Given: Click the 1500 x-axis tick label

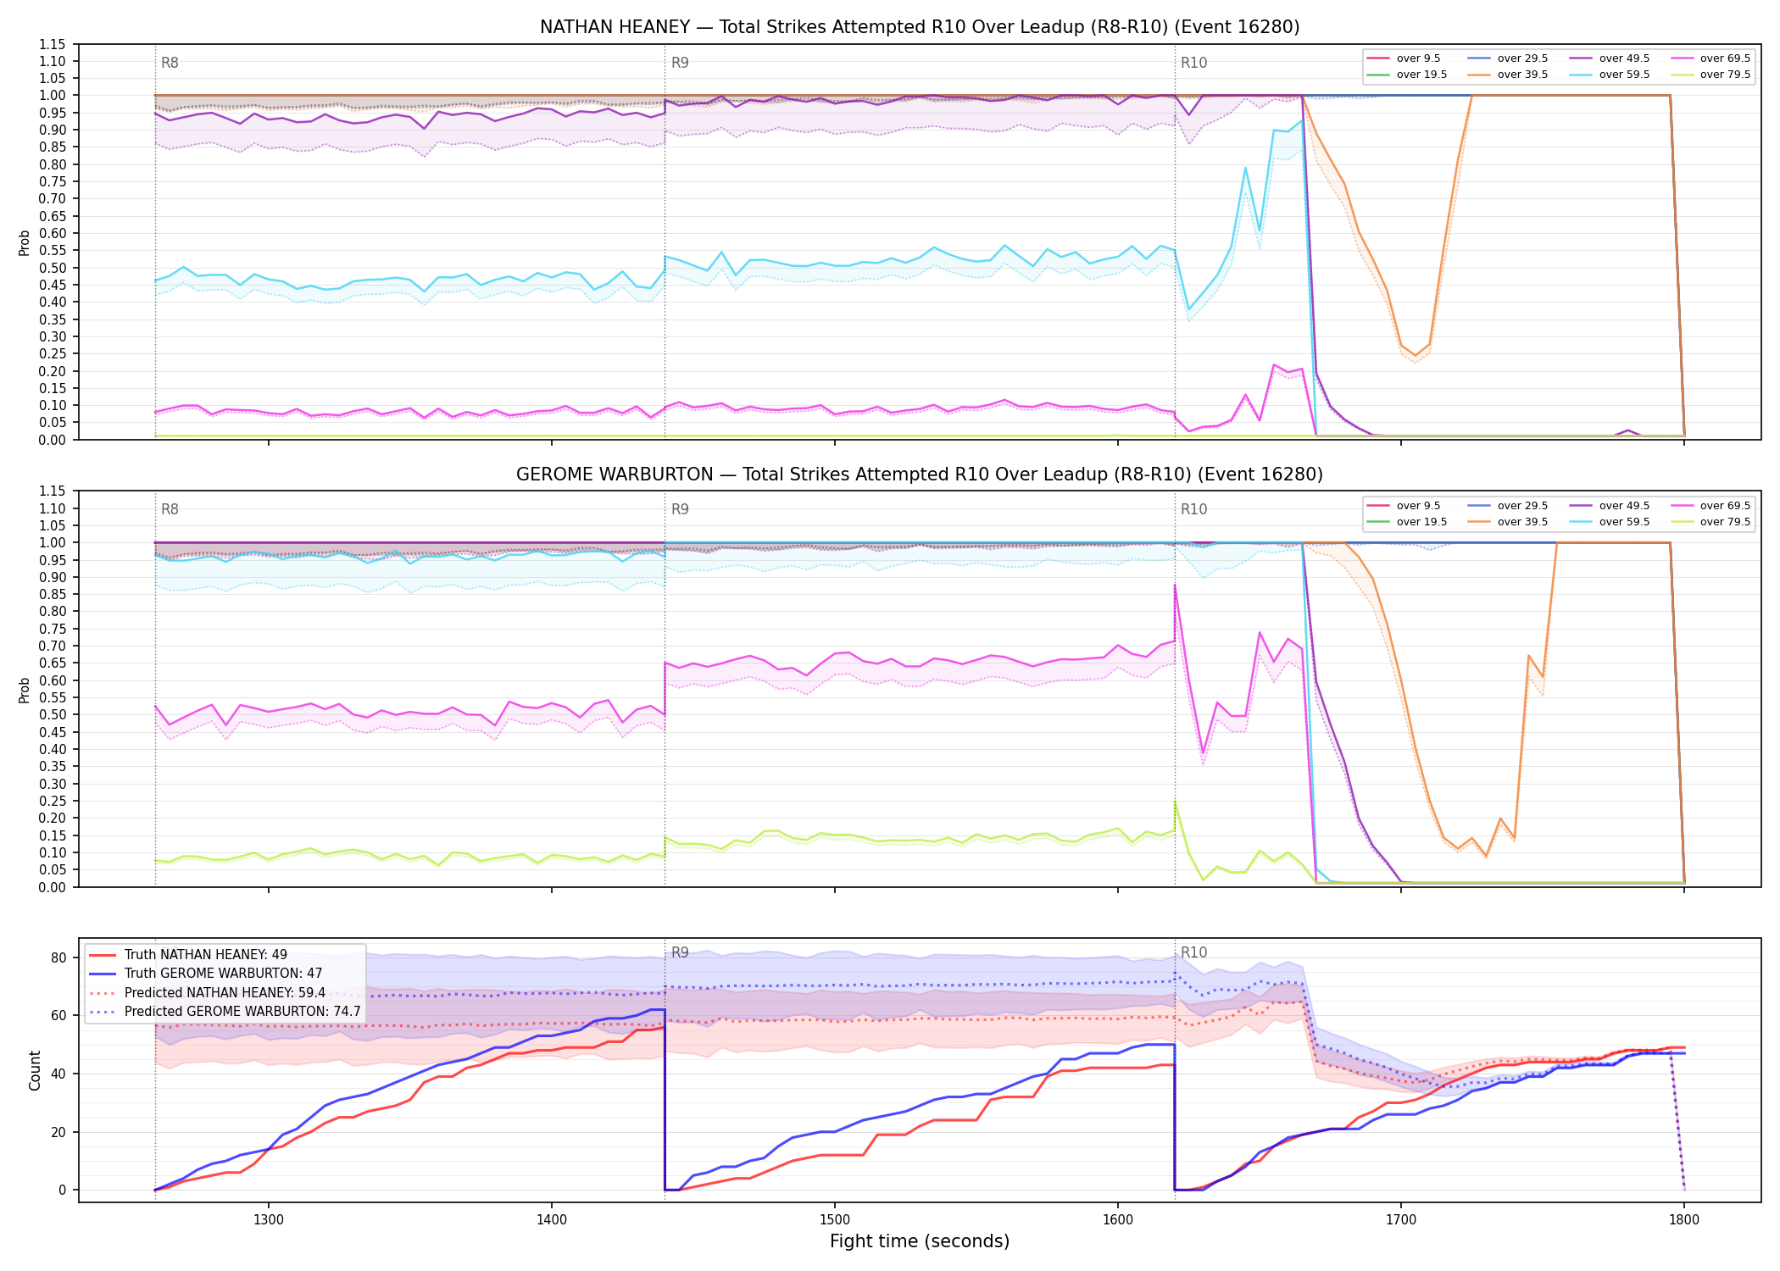Looking at the screenshot, I should coord(835,1220).
